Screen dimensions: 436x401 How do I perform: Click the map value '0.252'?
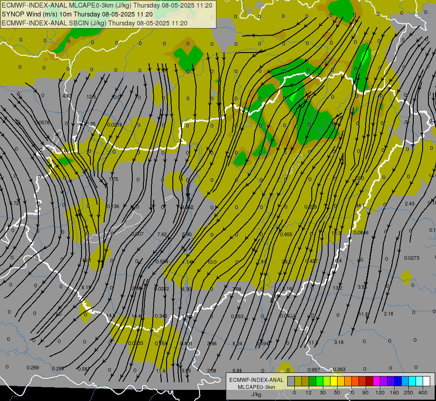(x=187, y=207)
